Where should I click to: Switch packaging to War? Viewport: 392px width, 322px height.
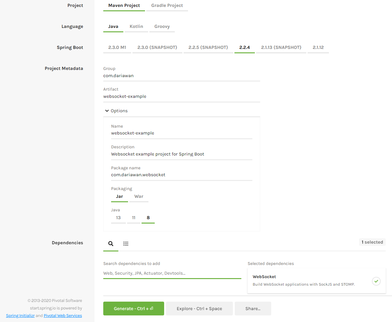click(x=139, y=196)
